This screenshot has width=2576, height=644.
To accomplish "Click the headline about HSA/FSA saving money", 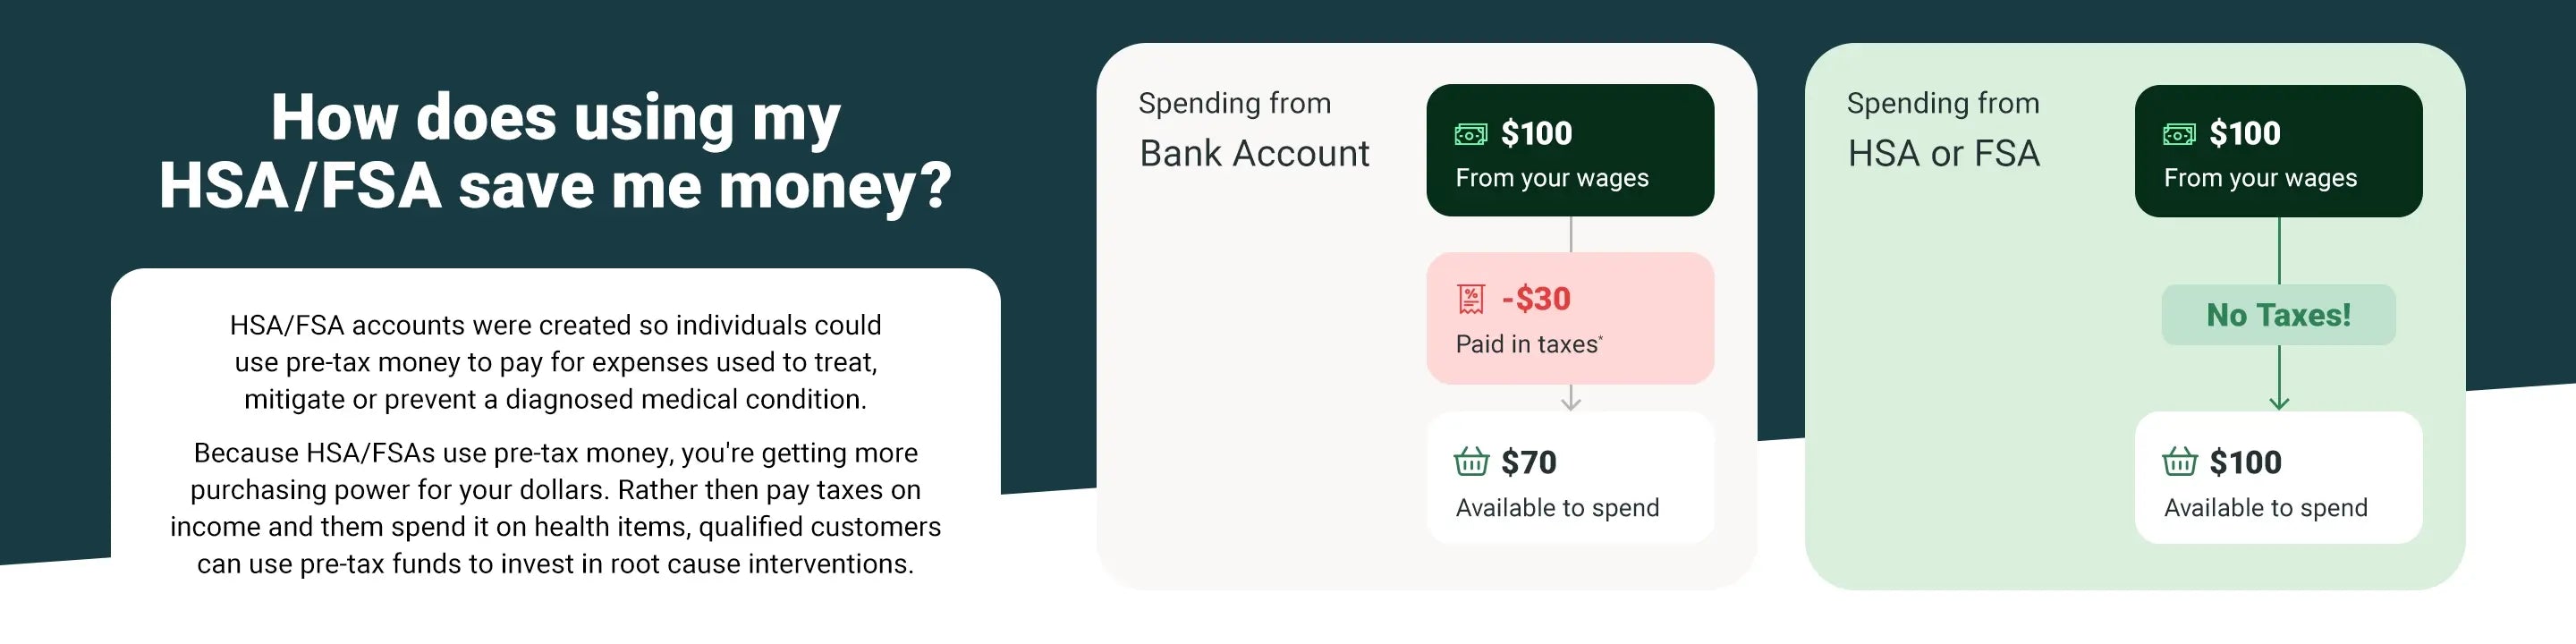I will (555, 151).
